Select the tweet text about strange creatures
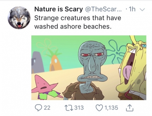This screenshot has width=152, height=116. (x=77, y=22)
